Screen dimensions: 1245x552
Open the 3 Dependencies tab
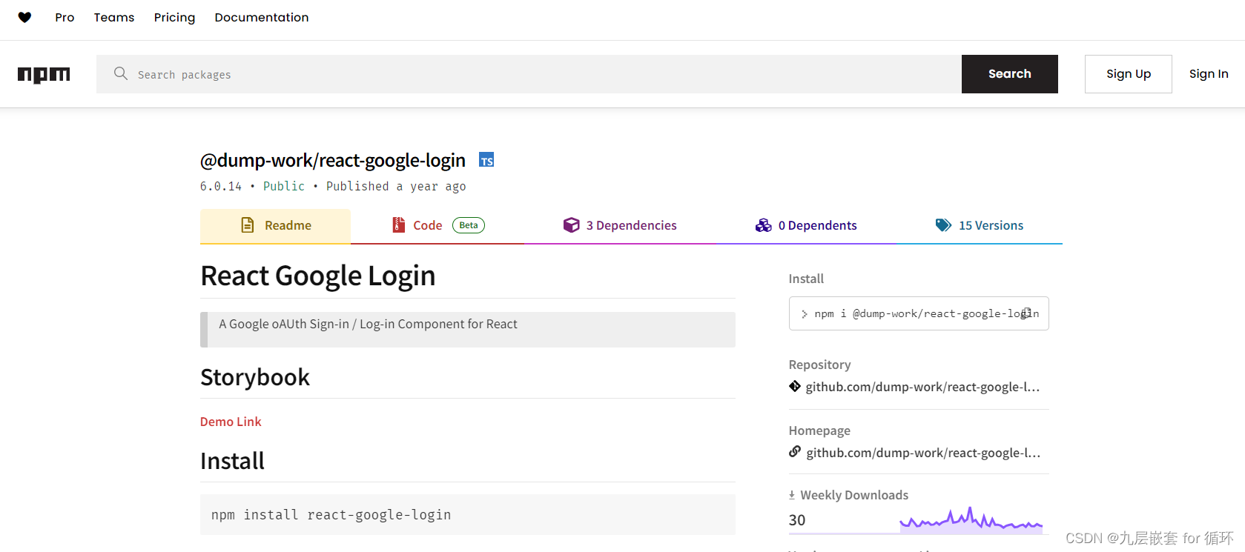pos(620,225)
